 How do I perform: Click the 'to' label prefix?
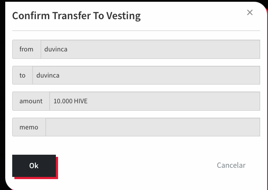point(22,75)
